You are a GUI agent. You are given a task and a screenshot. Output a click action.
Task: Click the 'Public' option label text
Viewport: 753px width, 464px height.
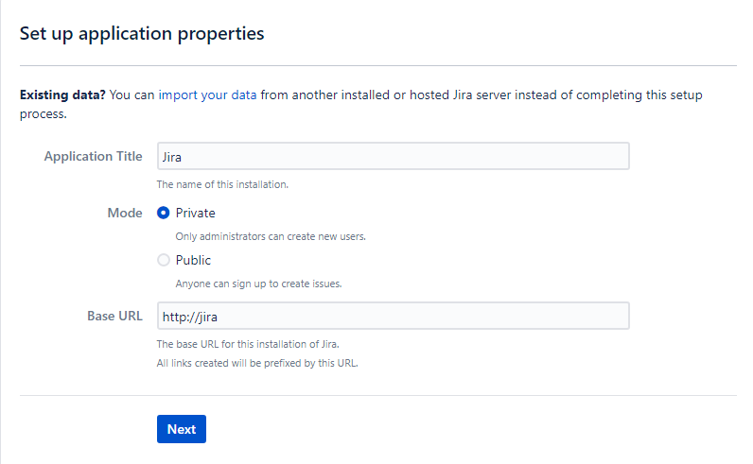(193, 260)
